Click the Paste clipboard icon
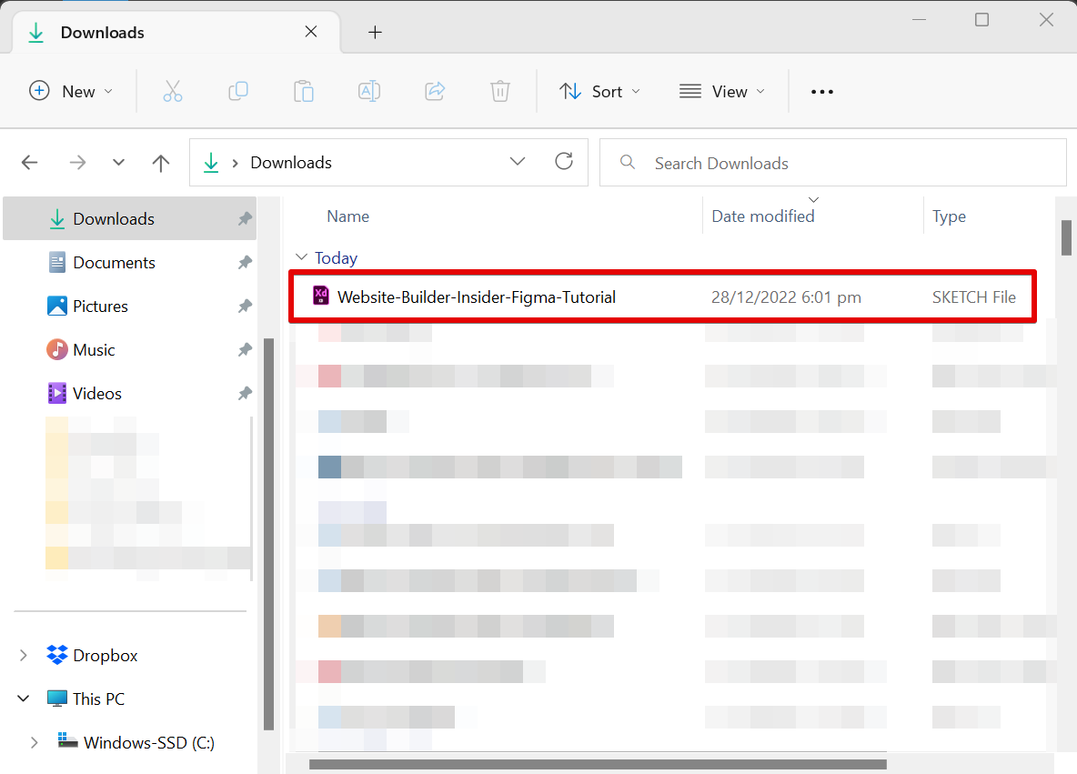1077x774 pixels. (x=304, y=91)
